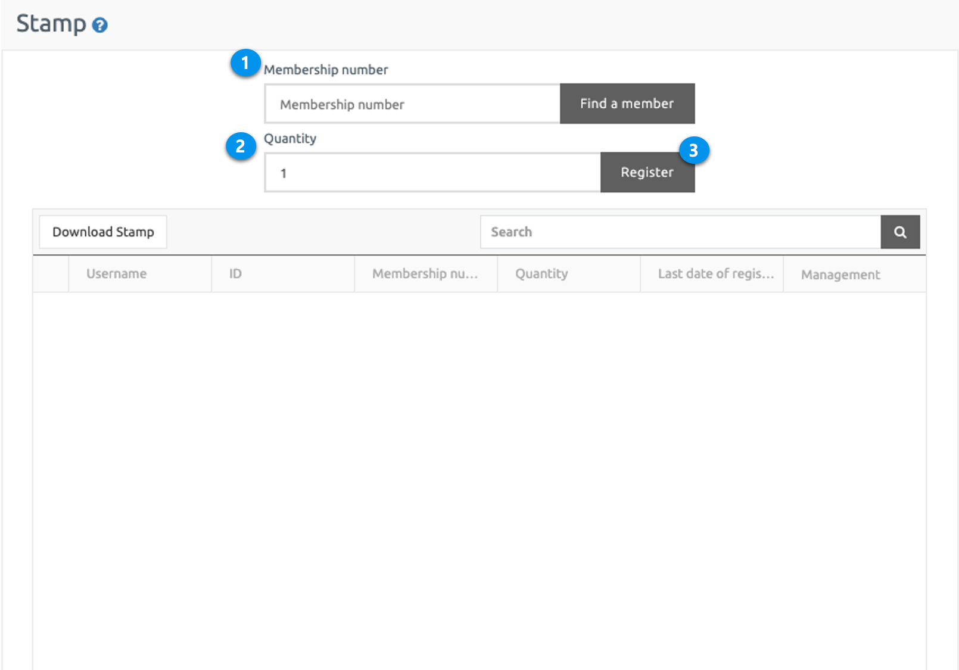Click the magnifier search button

900,232
